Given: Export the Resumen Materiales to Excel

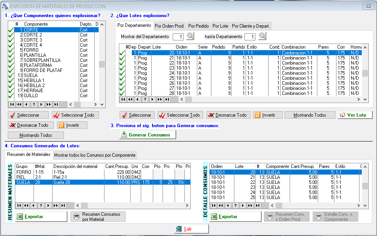Looking at the screenshot, I should click(41, 217).
